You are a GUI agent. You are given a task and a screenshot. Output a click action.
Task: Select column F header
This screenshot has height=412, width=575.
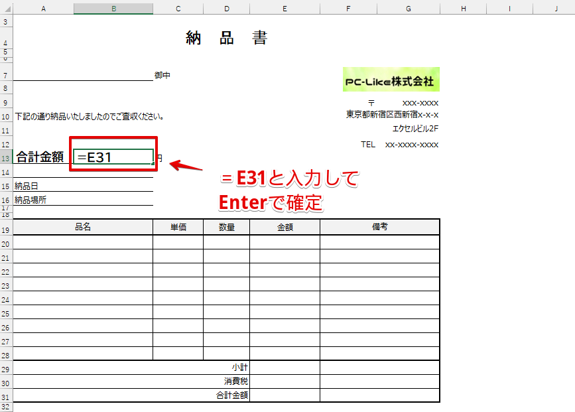click(x=348, y=9)
